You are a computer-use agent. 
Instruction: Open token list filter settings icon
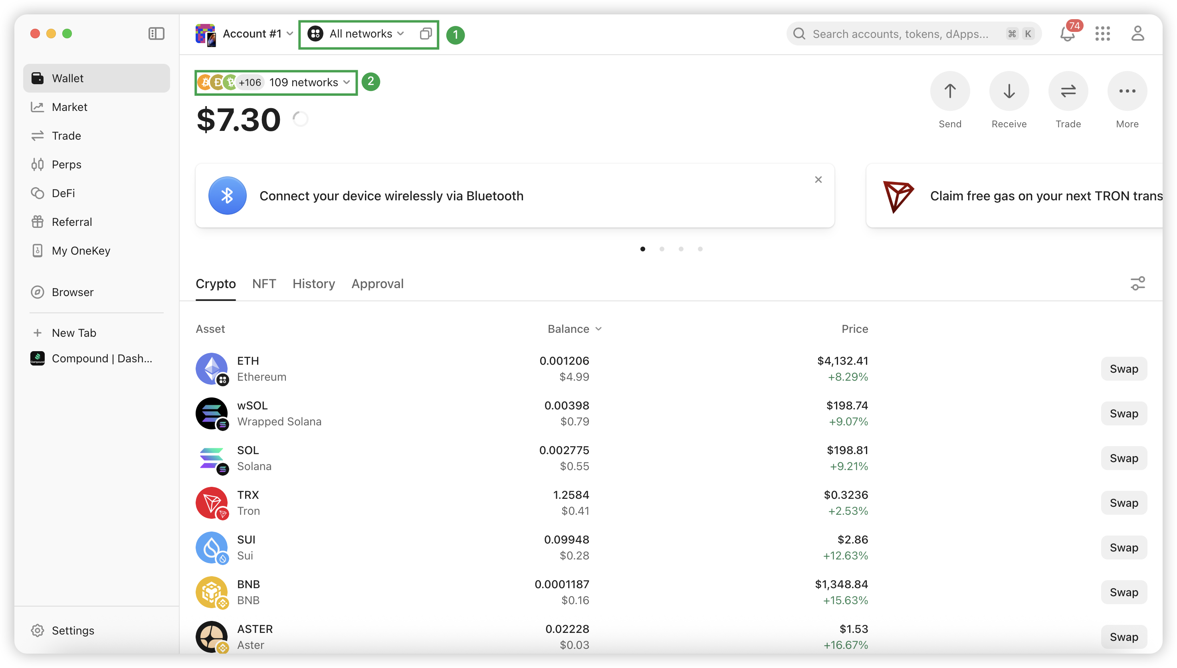pyautogui.click(x=1137, y=284)
